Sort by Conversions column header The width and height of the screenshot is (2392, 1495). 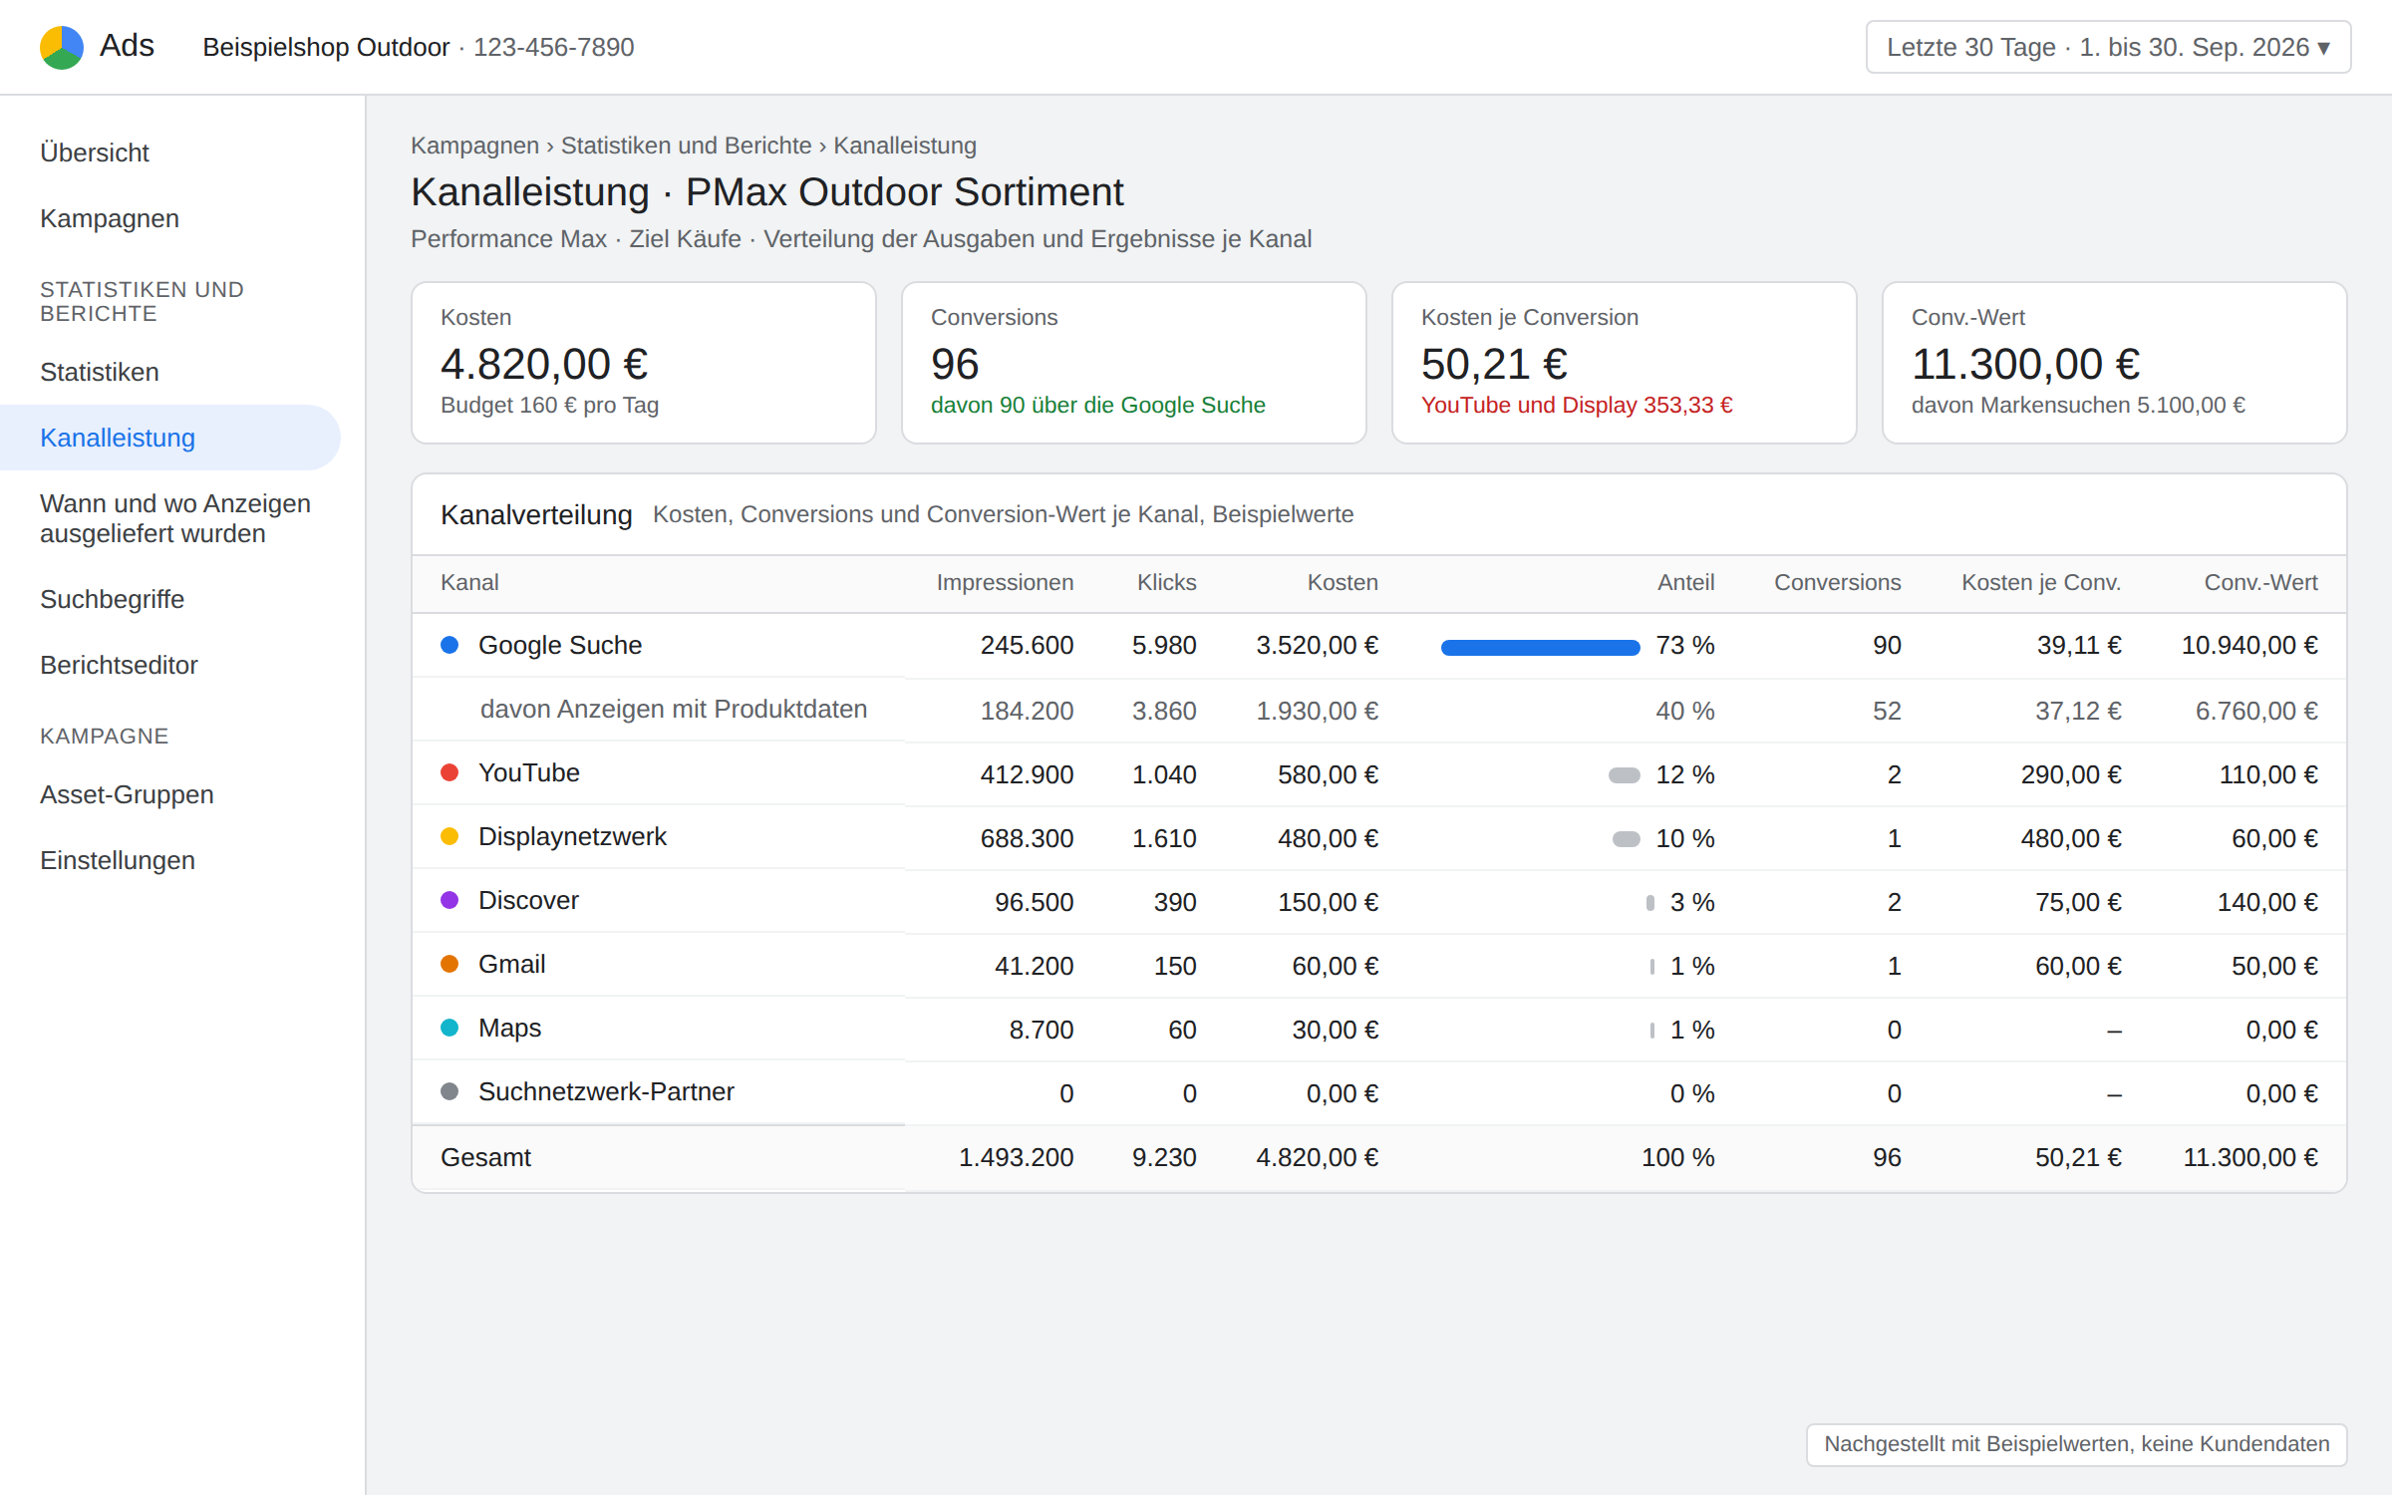coord(1837,582)
